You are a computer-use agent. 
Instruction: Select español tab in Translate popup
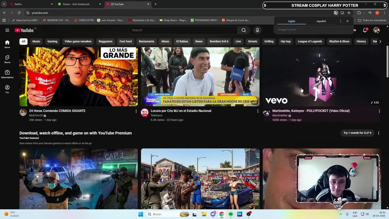coord(321,21)
